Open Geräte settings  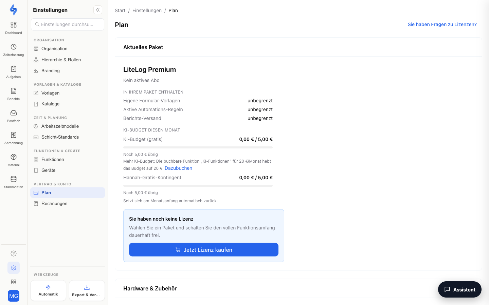(68, 170)
